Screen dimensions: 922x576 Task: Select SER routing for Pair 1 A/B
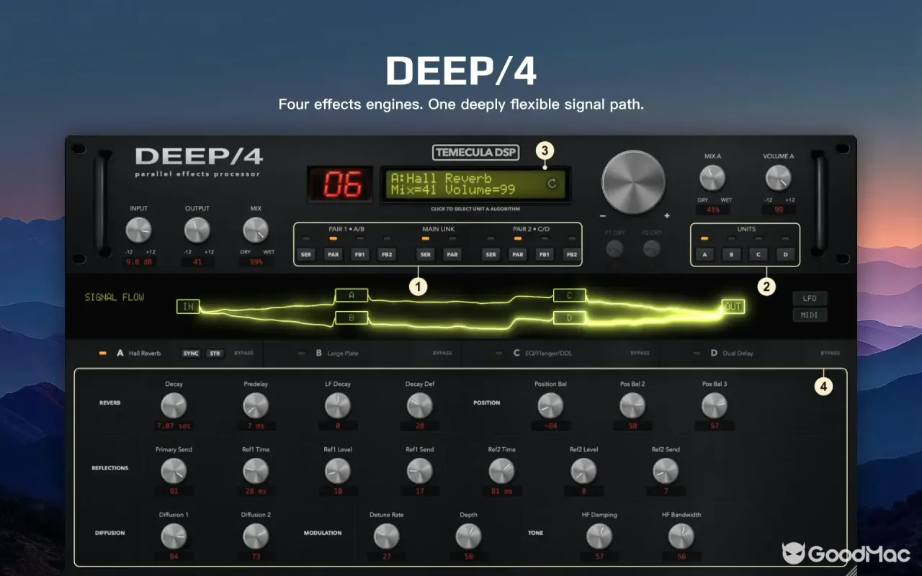(x=306, y=254)
